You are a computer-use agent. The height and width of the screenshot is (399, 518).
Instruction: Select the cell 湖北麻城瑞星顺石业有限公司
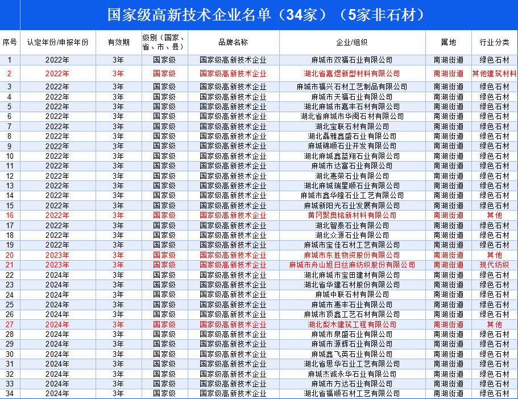352,186
